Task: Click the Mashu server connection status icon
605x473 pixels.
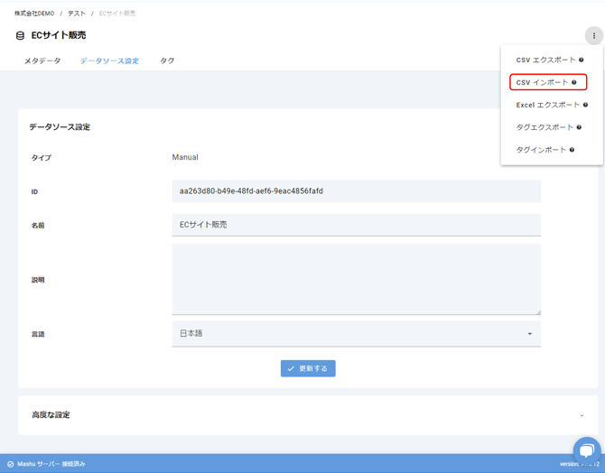Action: 10,464
